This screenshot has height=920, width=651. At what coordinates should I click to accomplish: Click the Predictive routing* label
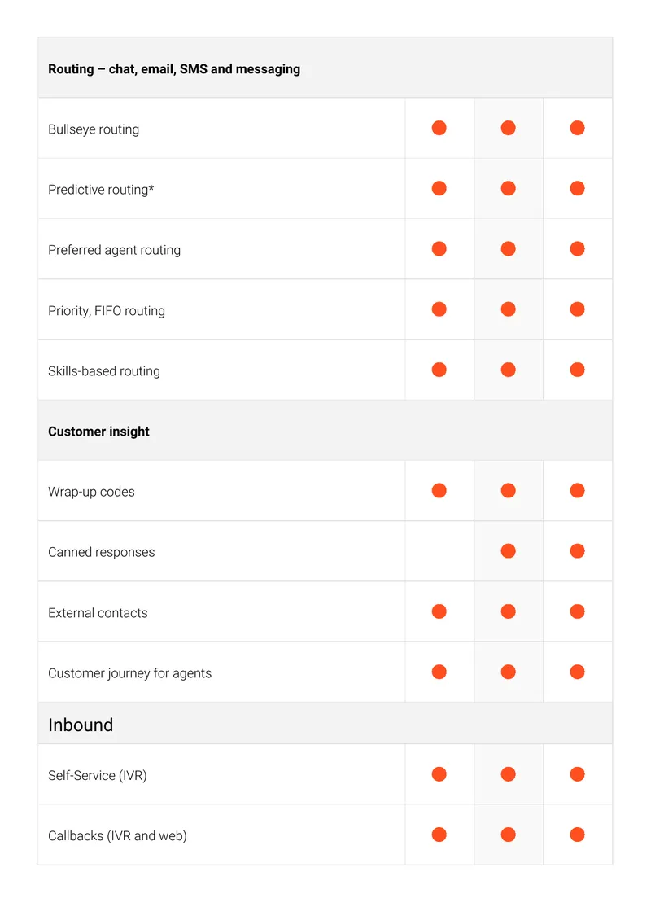[101, 190]
